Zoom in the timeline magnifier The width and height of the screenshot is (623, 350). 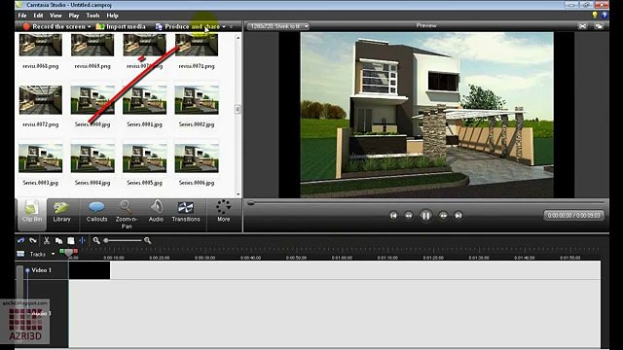coord(147,240)
